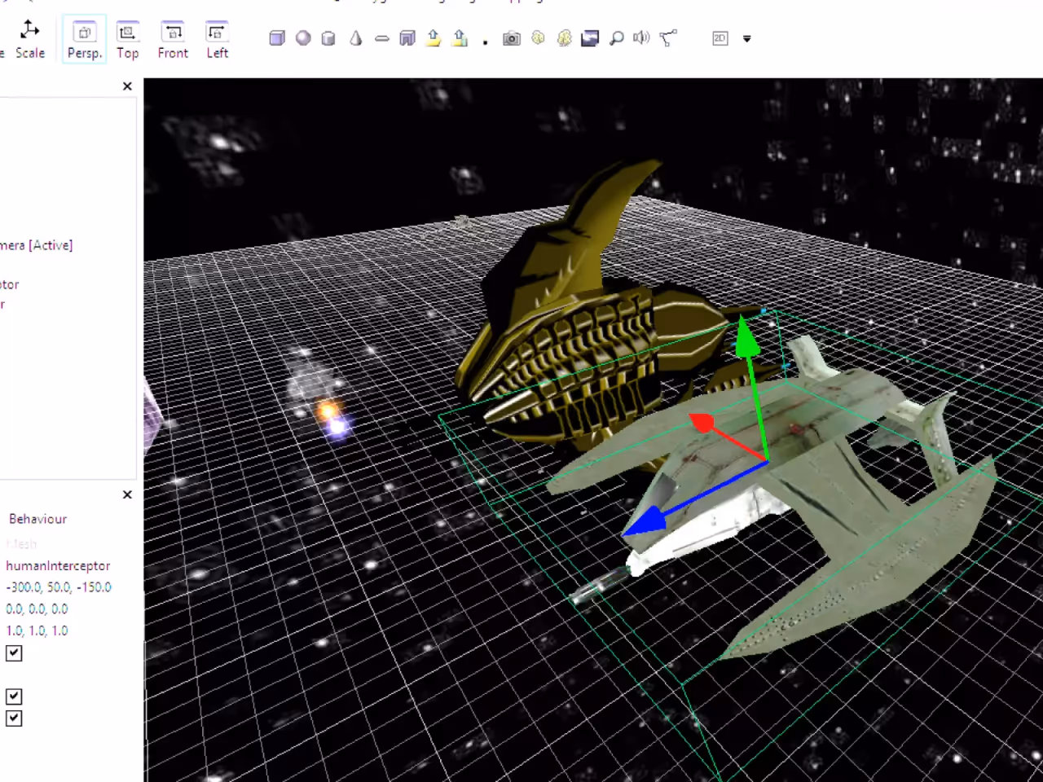Toggle the first checkbox below the scale values

click(x=14, y=653)
